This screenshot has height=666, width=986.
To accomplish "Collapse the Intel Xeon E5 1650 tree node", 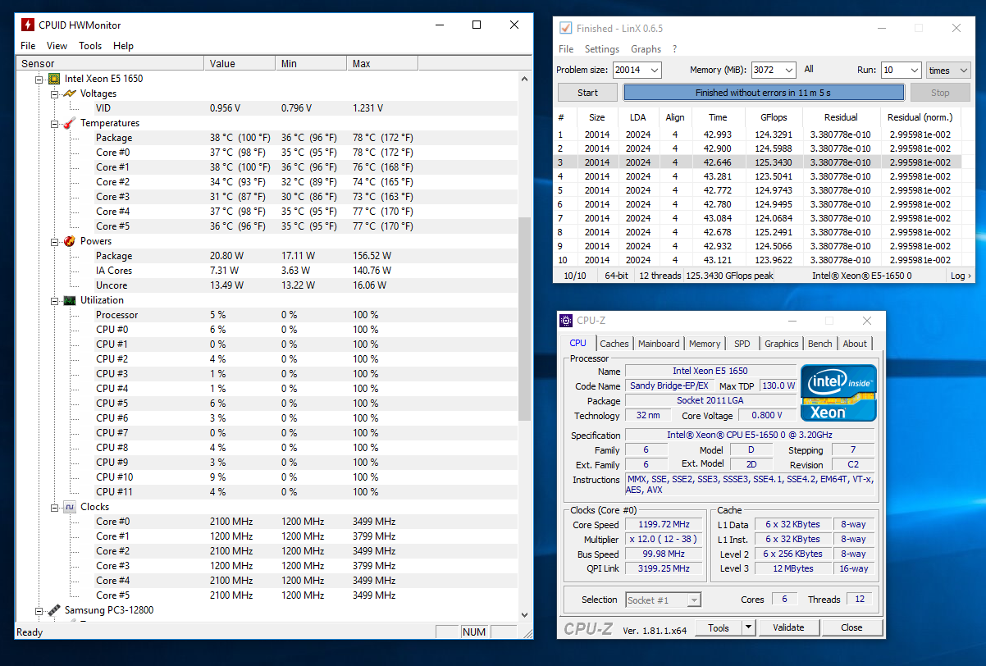I will click(39, 79).
